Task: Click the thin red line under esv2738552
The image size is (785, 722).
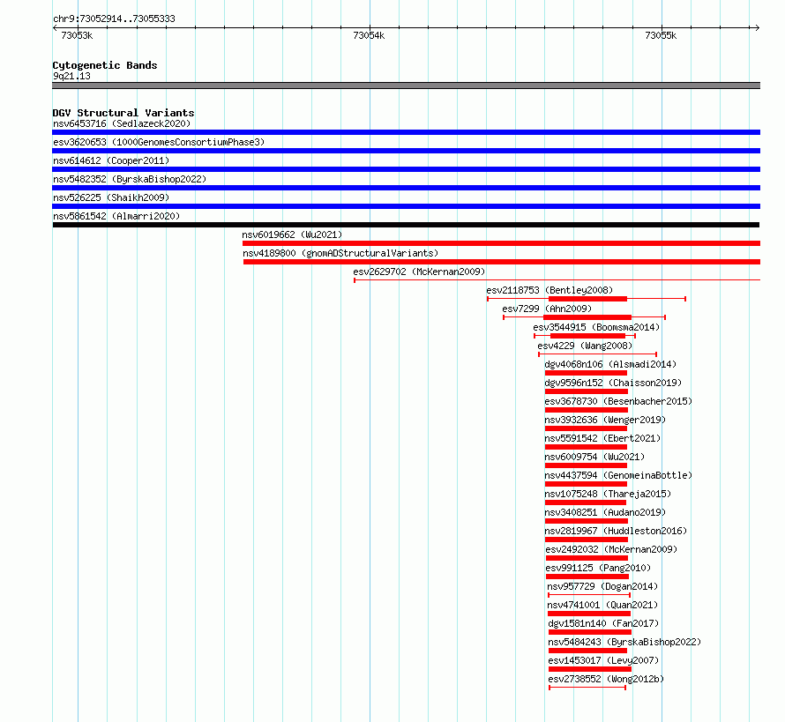Action: (x=587, y=688)
